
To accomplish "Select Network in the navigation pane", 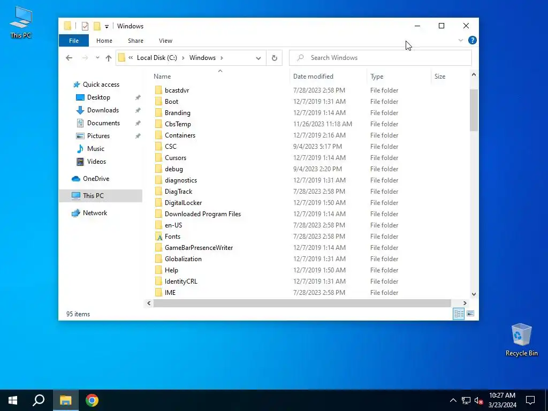I will (94, 213).
